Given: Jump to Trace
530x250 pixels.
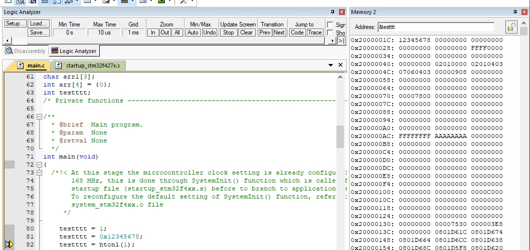Looking at the screenshot, I should click(x=315, y=32).
